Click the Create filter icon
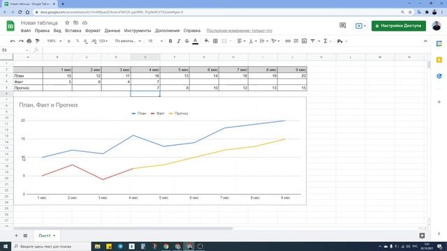The image size is (447, 251). pos(313,41)
